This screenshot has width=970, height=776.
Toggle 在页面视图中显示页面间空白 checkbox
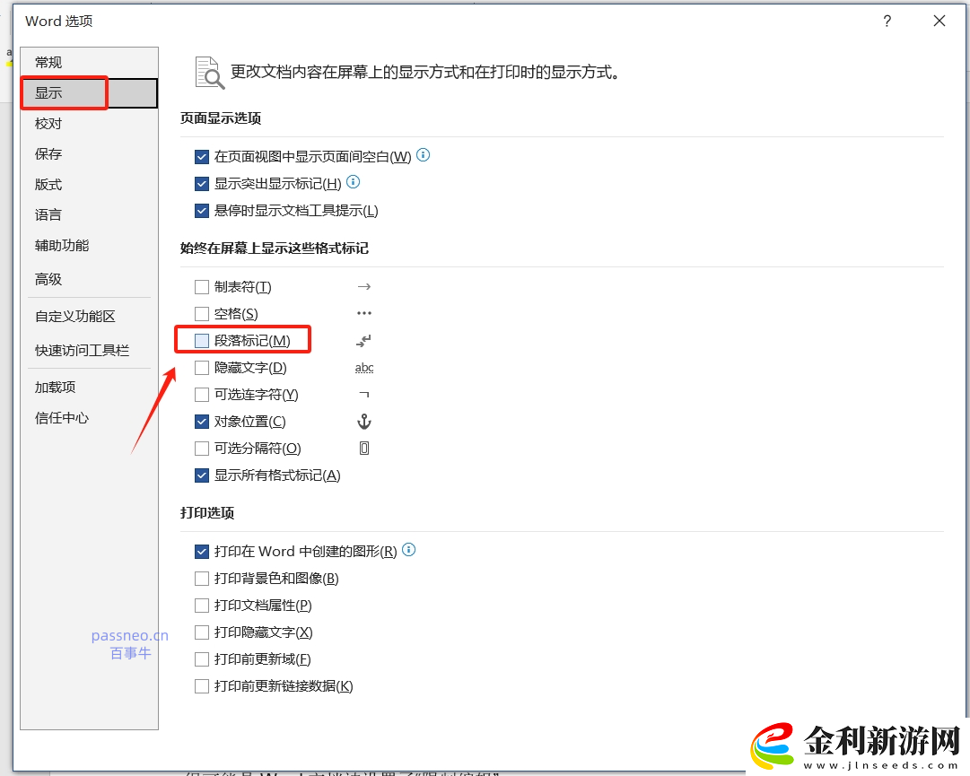202,157
